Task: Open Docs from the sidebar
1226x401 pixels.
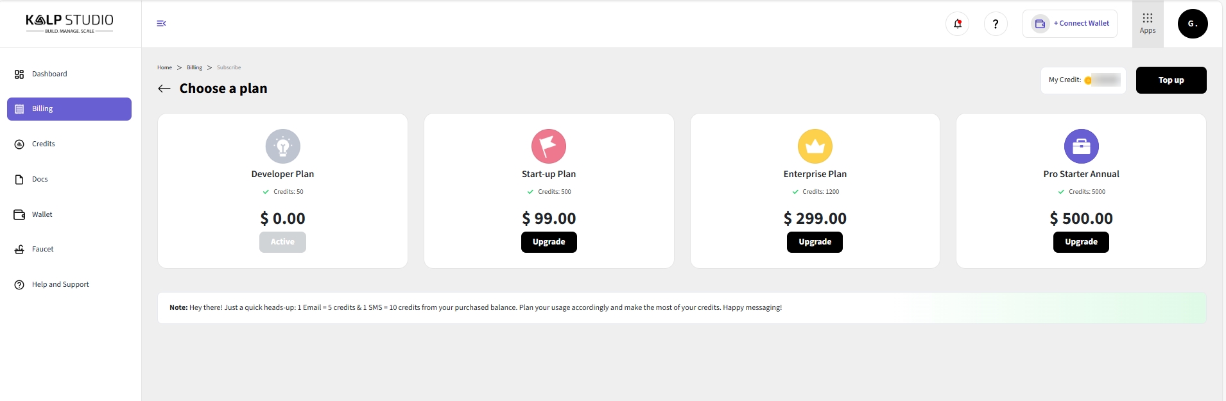Action: [x=40, y=180]
